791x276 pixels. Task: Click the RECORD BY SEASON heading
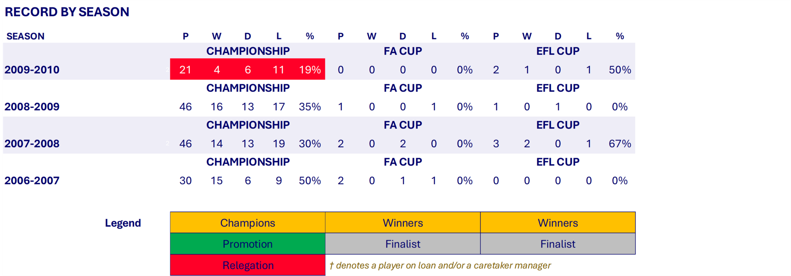[x=67, y=12]
